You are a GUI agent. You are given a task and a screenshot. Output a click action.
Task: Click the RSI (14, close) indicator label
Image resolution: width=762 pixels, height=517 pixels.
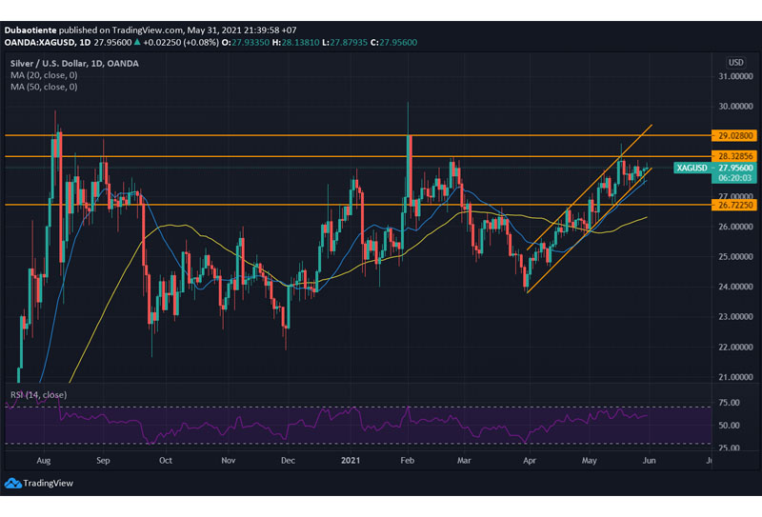pos(38,394)
